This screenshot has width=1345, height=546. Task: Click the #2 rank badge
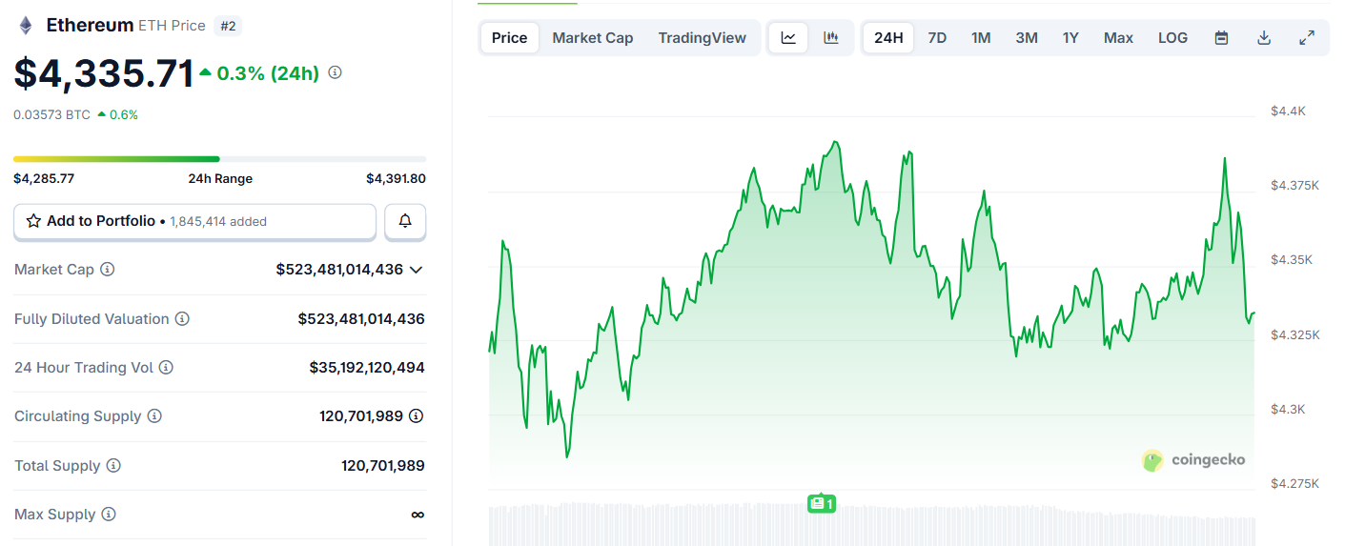click(228, 26)
